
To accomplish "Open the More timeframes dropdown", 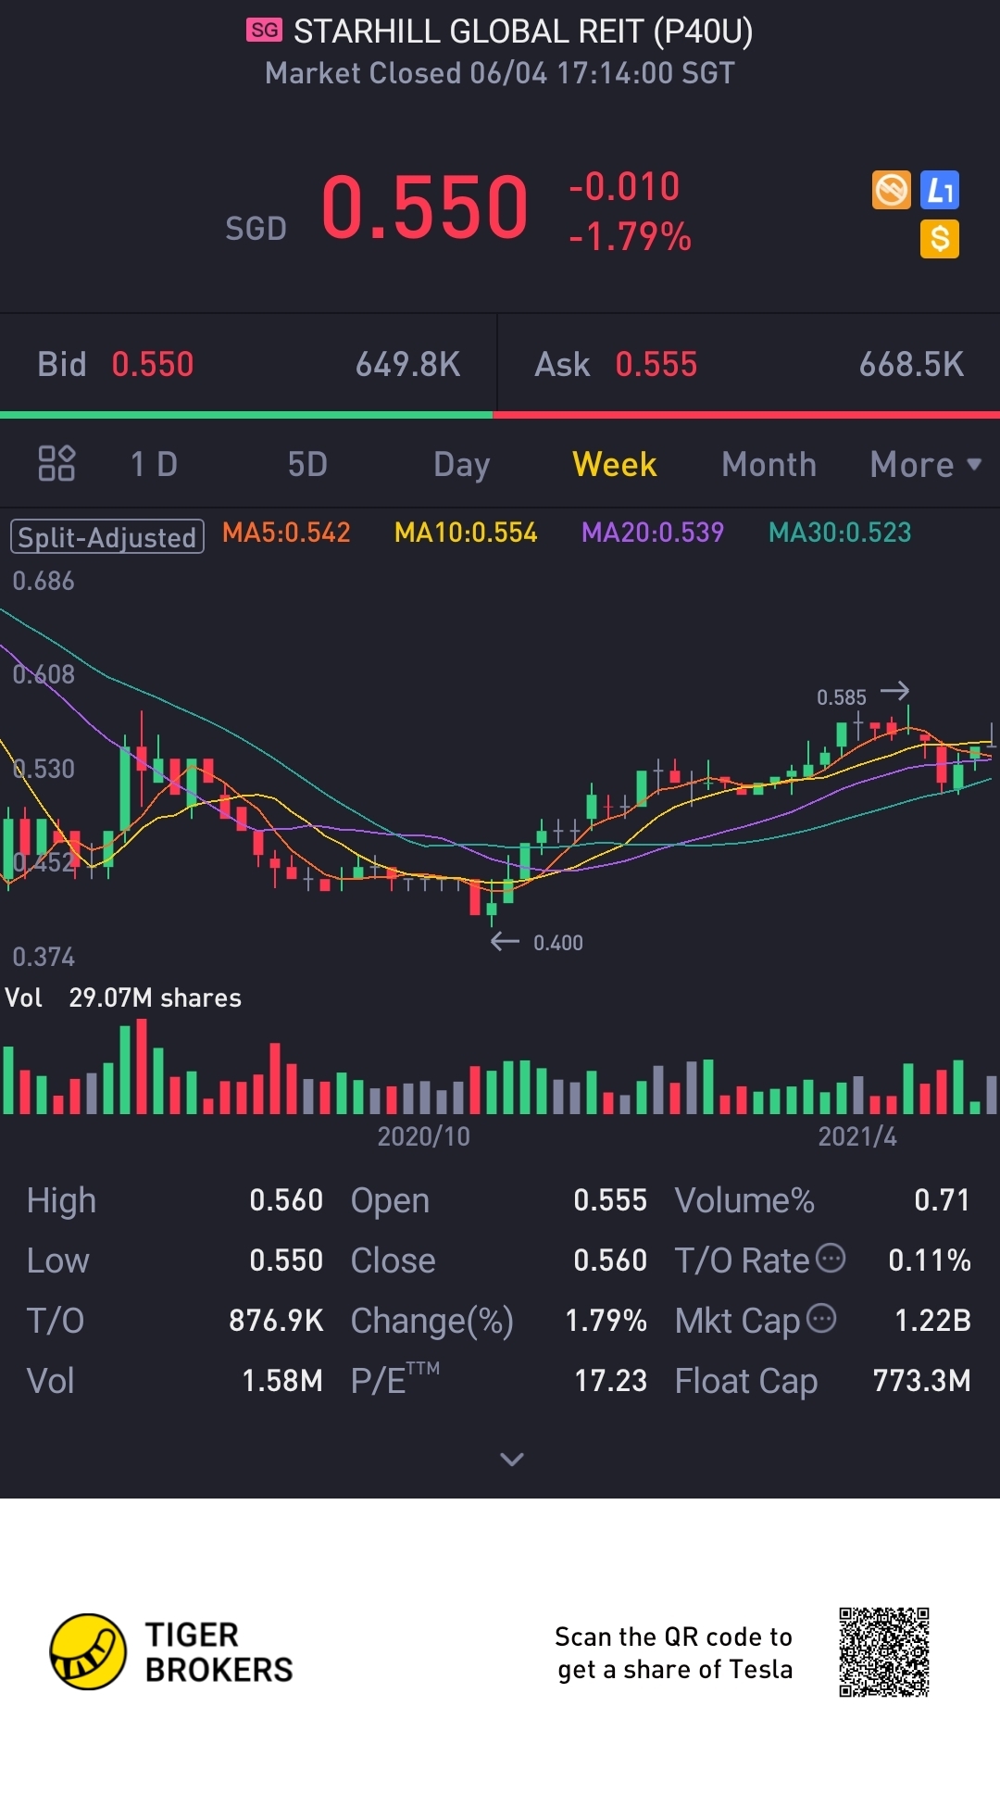I will coord(925,464).
